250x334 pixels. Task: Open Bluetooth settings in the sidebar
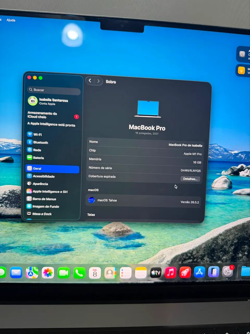click(x=38, y=142)
